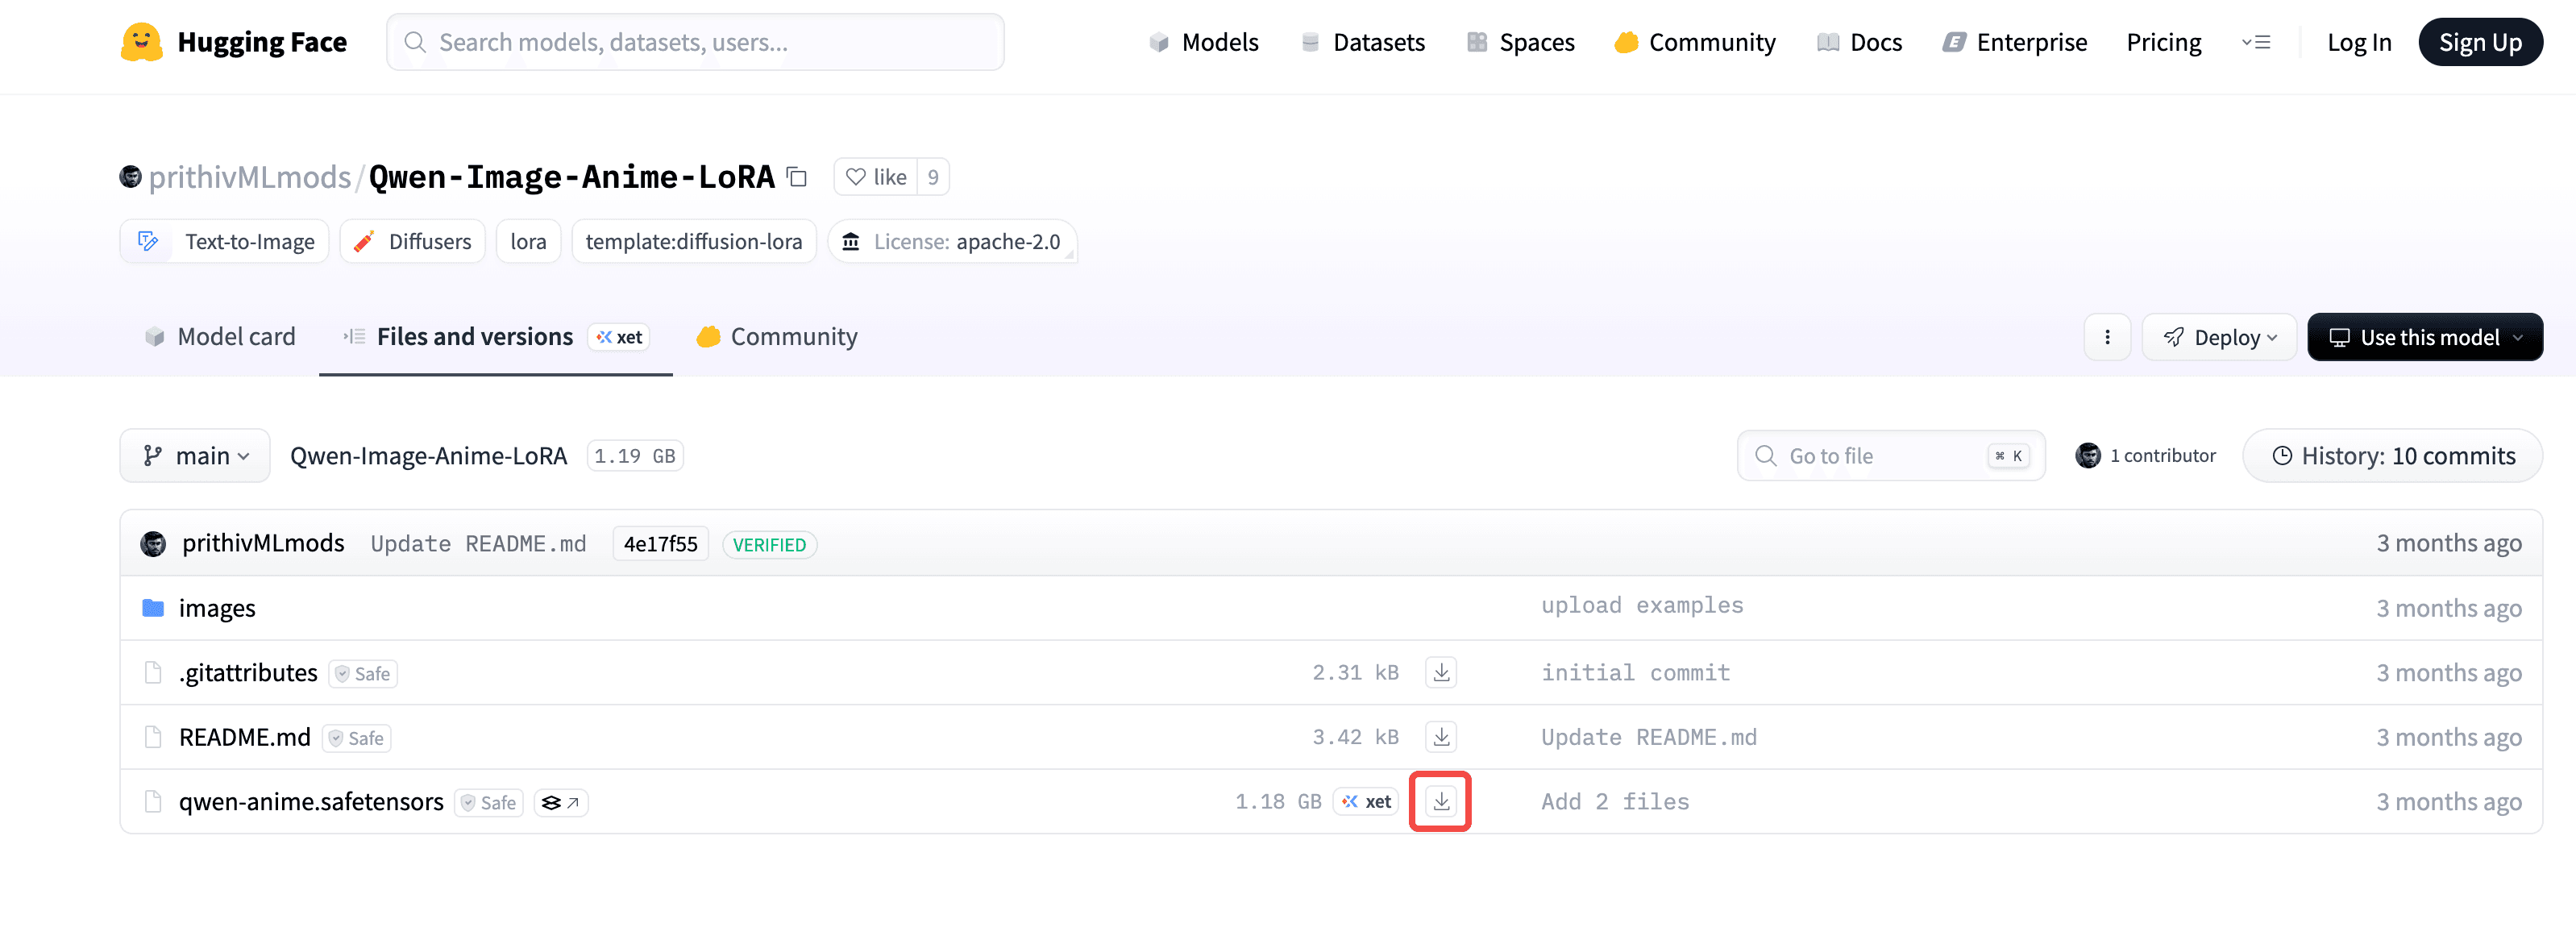This screenshot has width=2576, height=940.
Task: Open the Deploy dropdown
Action: (2219, 337)
